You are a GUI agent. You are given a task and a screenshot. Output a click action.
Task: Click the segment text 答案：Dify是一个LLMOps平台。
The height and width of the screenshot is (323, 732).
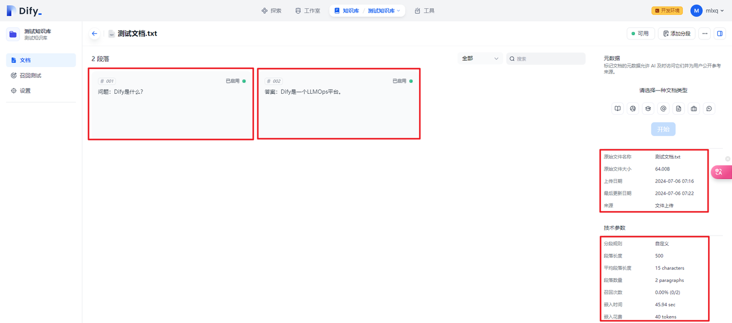click(303, 91)
